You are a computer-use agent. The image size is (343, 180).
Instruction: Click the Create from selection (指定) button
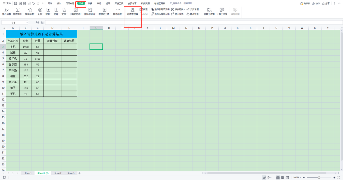[x=144, y=9]
